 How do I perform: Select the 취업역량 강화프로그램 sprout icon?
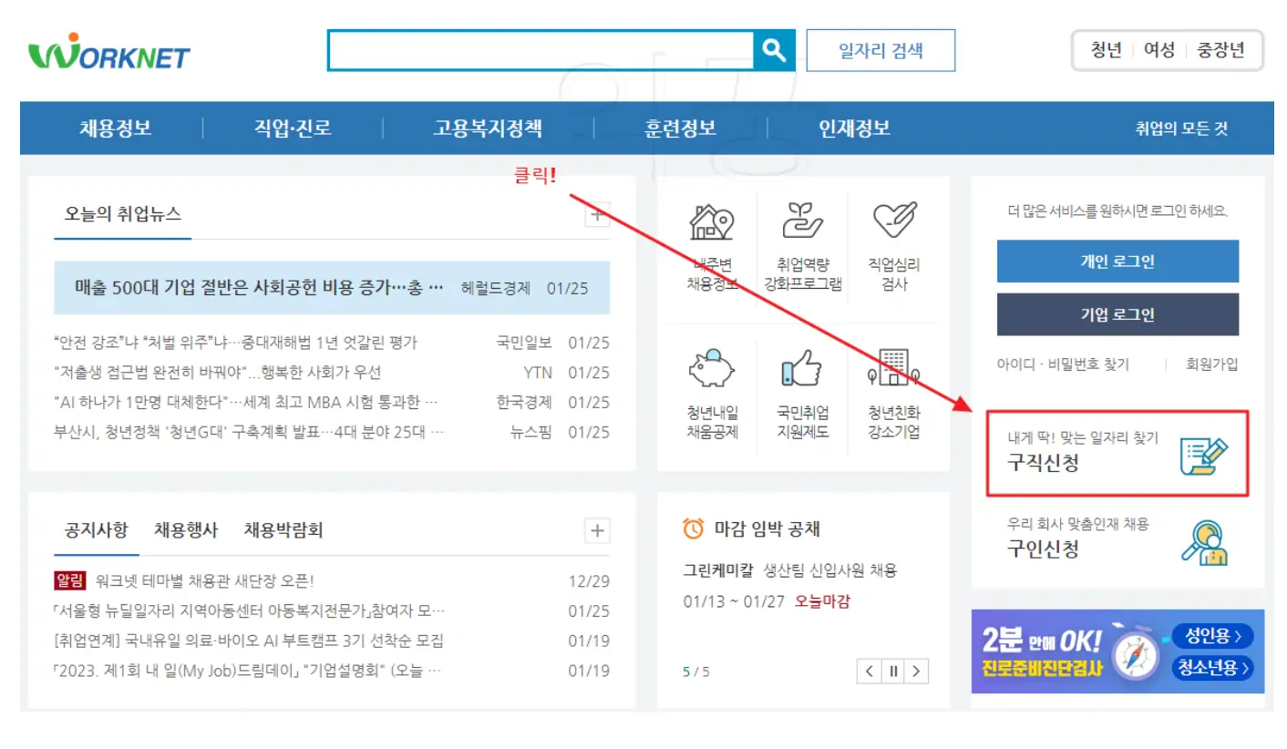click(x=803, y=220)
